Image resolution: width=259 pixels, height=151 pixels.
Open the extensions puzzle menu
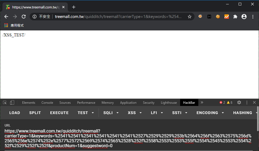point(235,17)
